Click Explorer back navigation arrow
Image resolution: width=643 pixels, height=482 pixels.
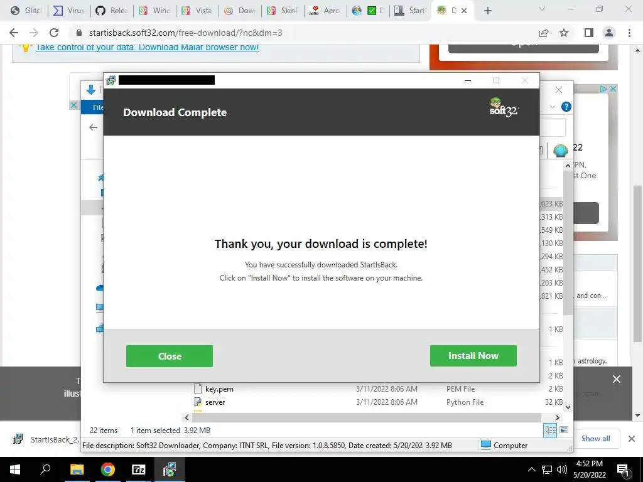(x=93, y=127)
